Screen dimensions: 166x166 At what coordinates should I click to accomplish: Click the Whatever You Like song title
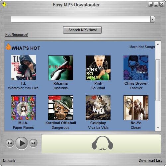[x=23, y=88]
